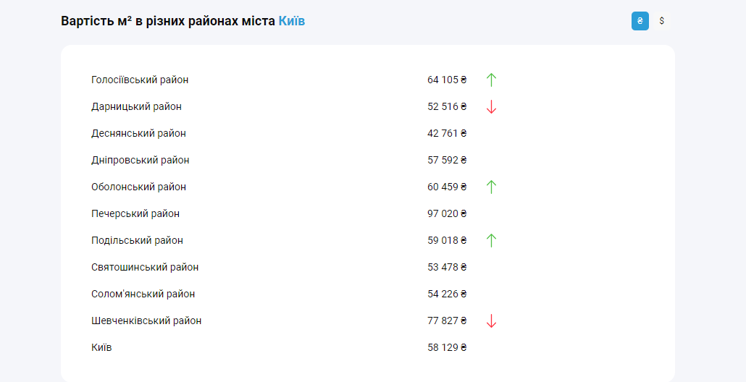Select Дарницький район row label
Viewport: 746px width, 382px height.
pyautogui.click(x=136, y=106)
